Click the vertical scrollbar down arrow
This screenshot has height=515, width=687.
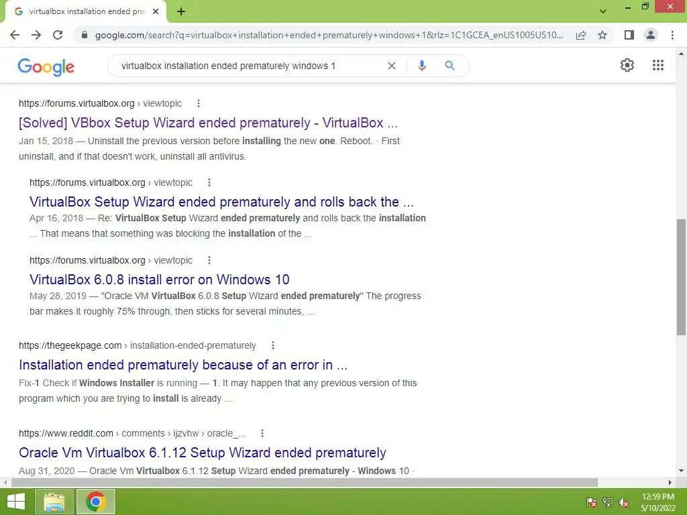coord(681,471)
